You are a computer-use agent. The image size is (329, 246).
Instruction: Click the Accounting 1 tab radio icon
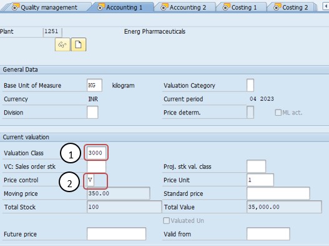pyautogui.click(x=101, y=8)
